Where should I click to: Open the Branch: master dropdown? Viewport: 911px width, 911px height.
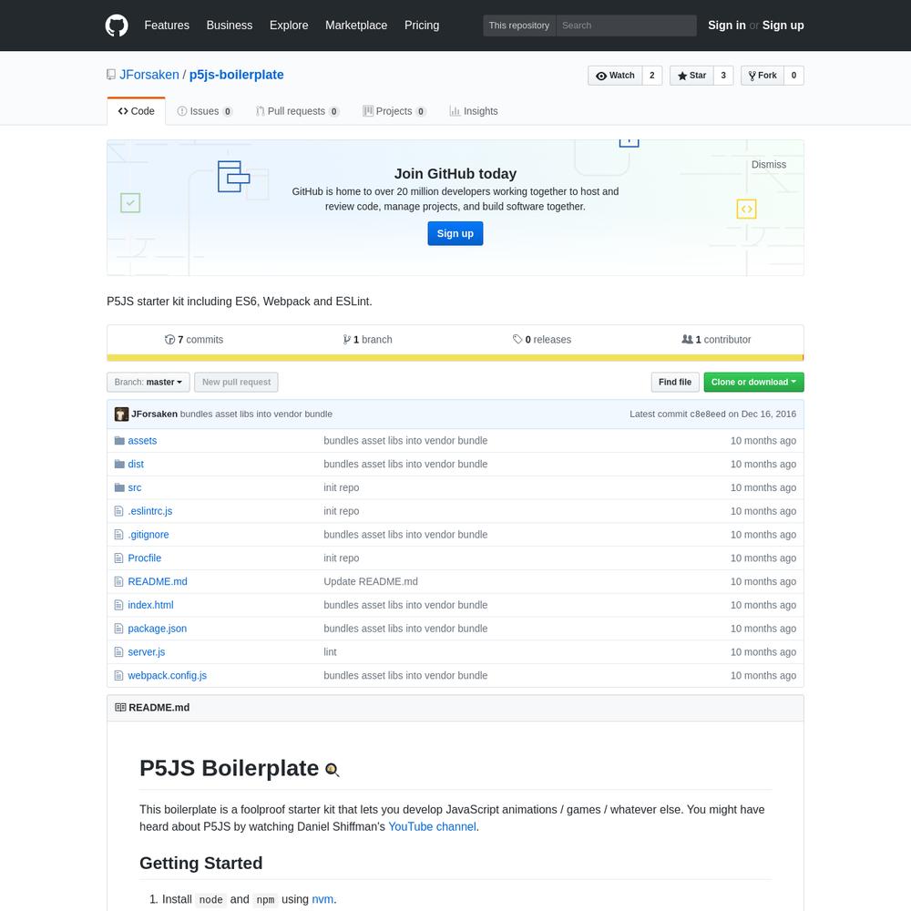[x=148, y=383]
